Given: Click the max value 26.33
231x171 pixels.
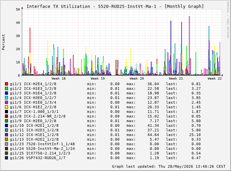Looking at the screenshot, I should [x=153, y=107].
